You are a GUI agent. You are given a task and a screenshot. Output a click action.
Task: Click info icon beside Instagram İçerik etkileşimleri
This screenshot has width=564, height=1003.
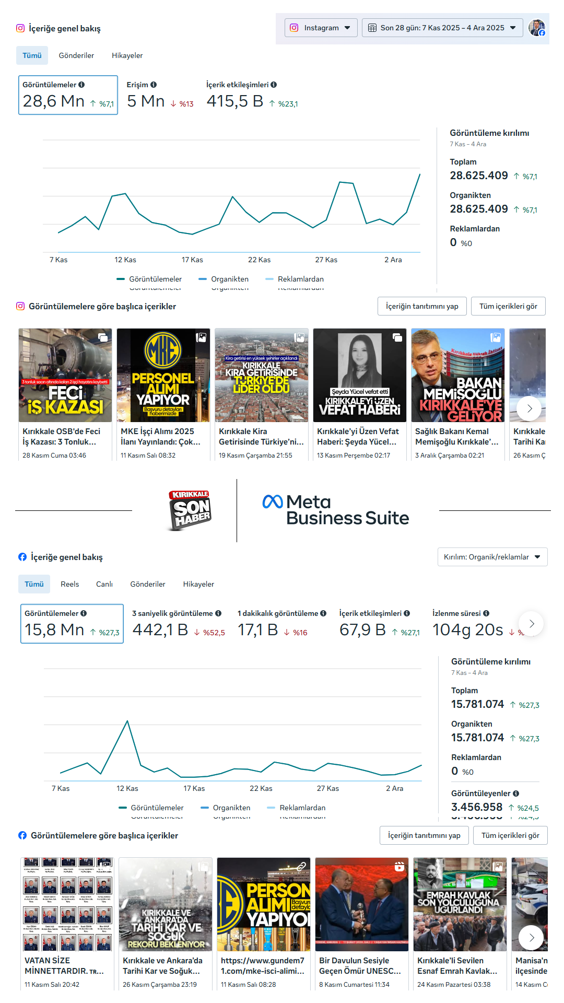coord(274,85)
